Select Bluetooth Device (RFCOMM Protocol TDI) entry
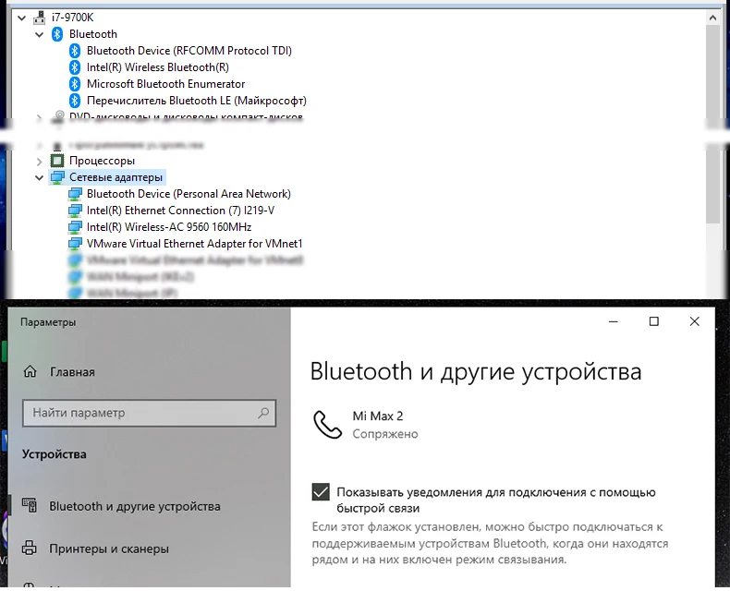The width and height of the screenshot is (730, 591). coord(189,51)
